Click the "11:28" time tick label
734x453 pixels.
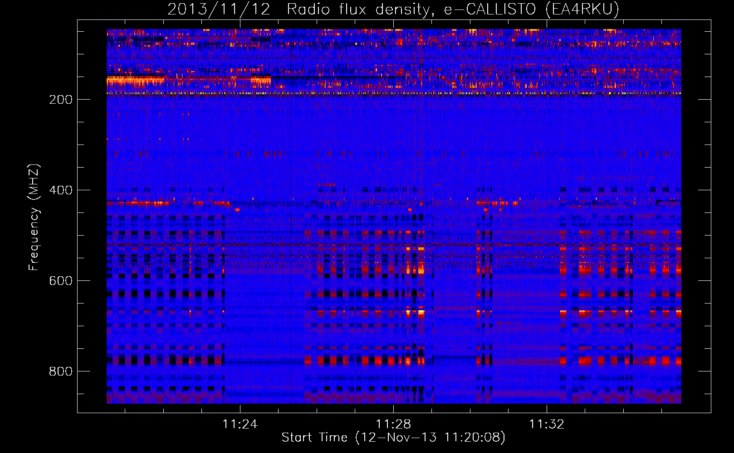(x=393, y=424)
